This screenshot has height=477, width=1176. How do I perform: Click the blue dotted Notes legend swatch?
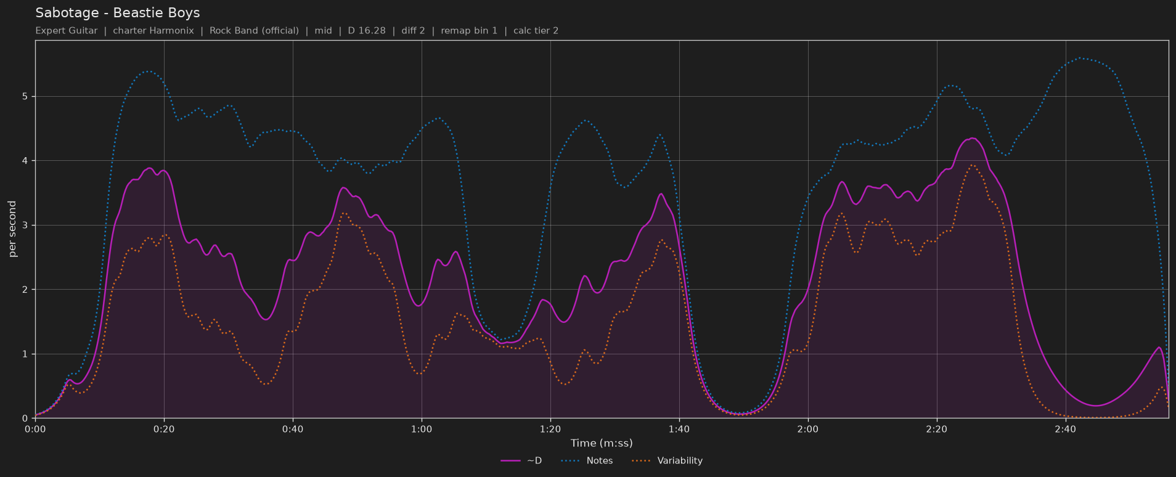(x=571, y=461)
